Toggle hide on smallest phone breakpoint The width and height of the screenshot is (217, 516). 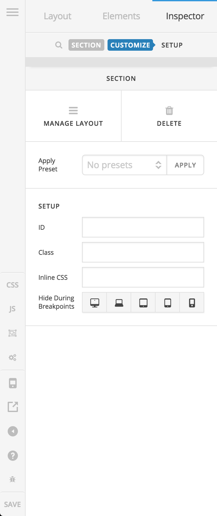coord(192,303)
